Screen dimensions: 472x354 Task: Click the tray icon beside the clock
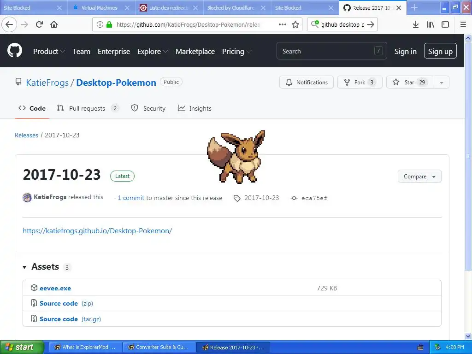coord(438,347)
